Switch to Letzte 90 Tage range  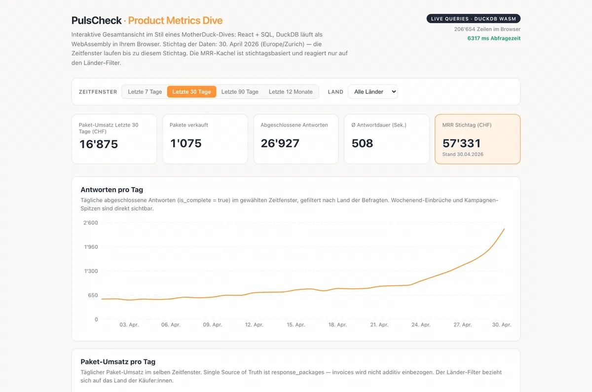[240, 92]
